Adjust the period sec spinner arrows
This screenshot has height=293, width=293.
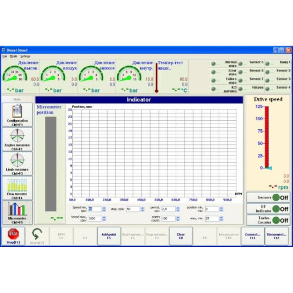[x=178, y=209]
